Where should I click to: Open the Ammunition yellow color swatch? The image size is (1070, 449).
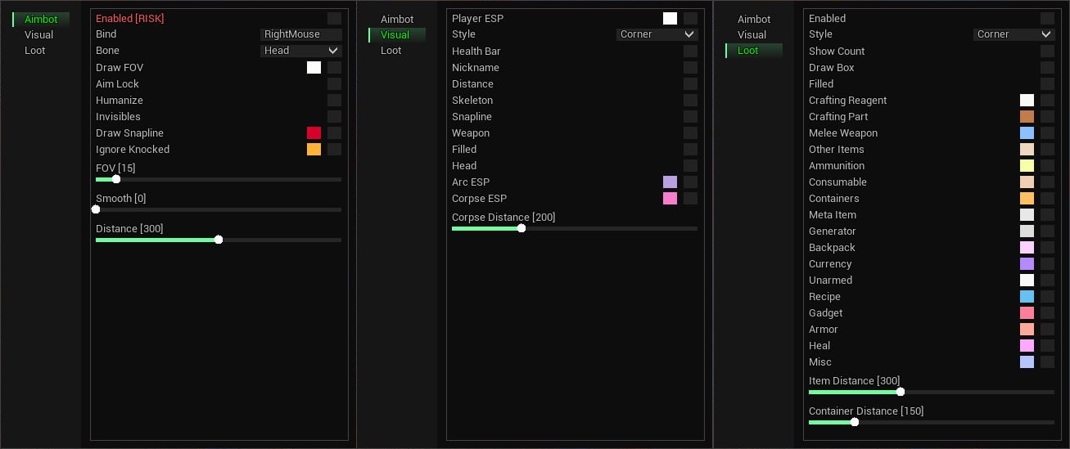point(1027,165)
